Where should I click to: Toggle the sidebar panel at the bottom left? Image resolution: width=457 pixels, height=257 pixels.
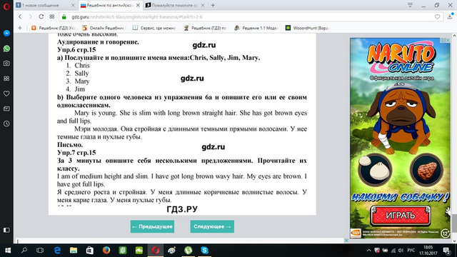point(6,230)
